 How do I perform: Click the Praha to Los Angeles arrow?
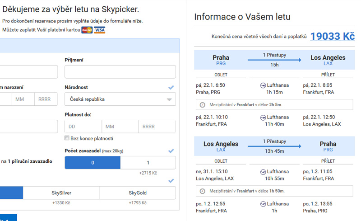pos(274,60)
